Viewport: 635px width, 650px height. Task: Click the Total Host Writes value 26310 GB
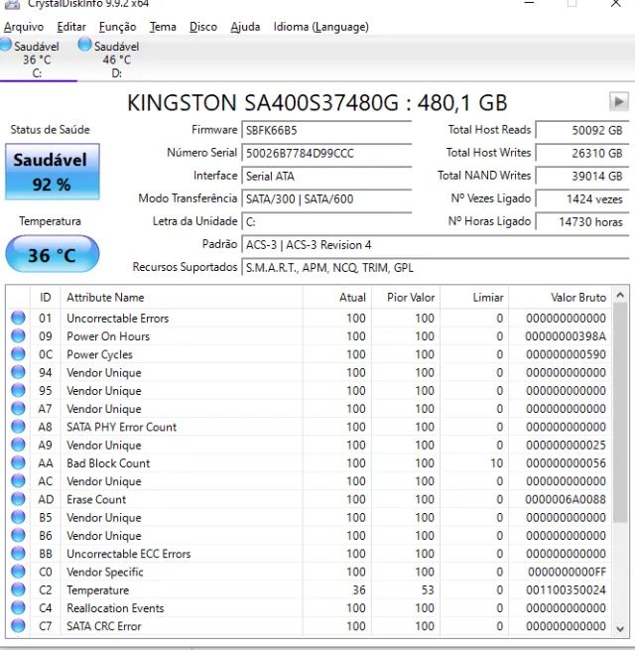coord(582,153)
